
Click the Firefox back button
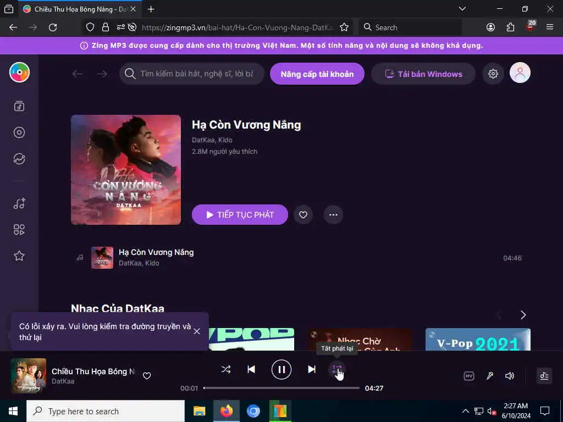click(13, 27)
